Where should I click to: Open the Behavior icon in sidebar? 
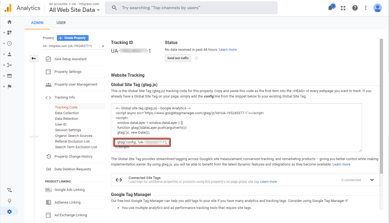9,76
